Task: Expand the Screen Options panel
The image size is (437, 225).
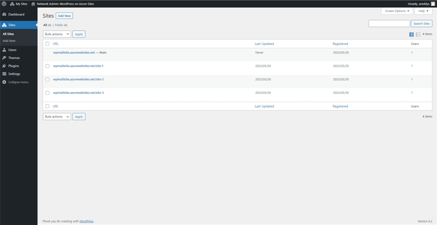Action: (397, 11)
